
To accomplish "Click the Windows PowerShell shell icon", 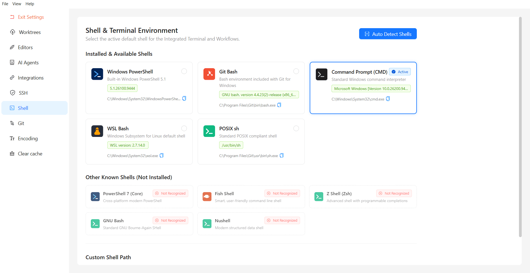I will click(x=97, y=74).
